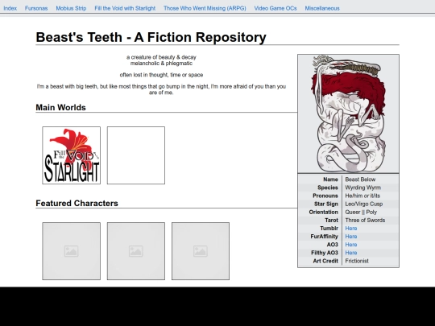This screenshot has height=326, width=435.
Task: Click the Beast's Teeth page title
Action: pos(151,37)
